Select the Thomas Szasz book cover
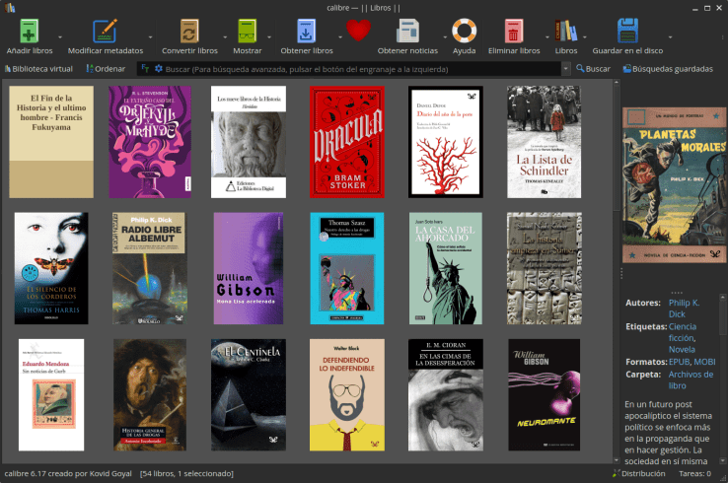Viewport: 728px width, 483px height. coord(347,268)
